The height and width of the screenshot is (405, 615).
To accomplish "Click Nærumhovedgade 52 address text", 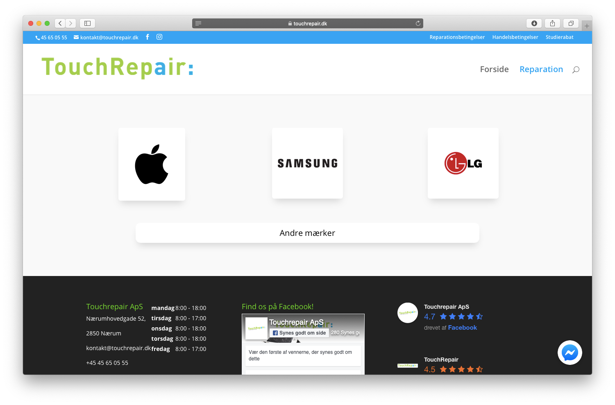I will pos(116,319).
